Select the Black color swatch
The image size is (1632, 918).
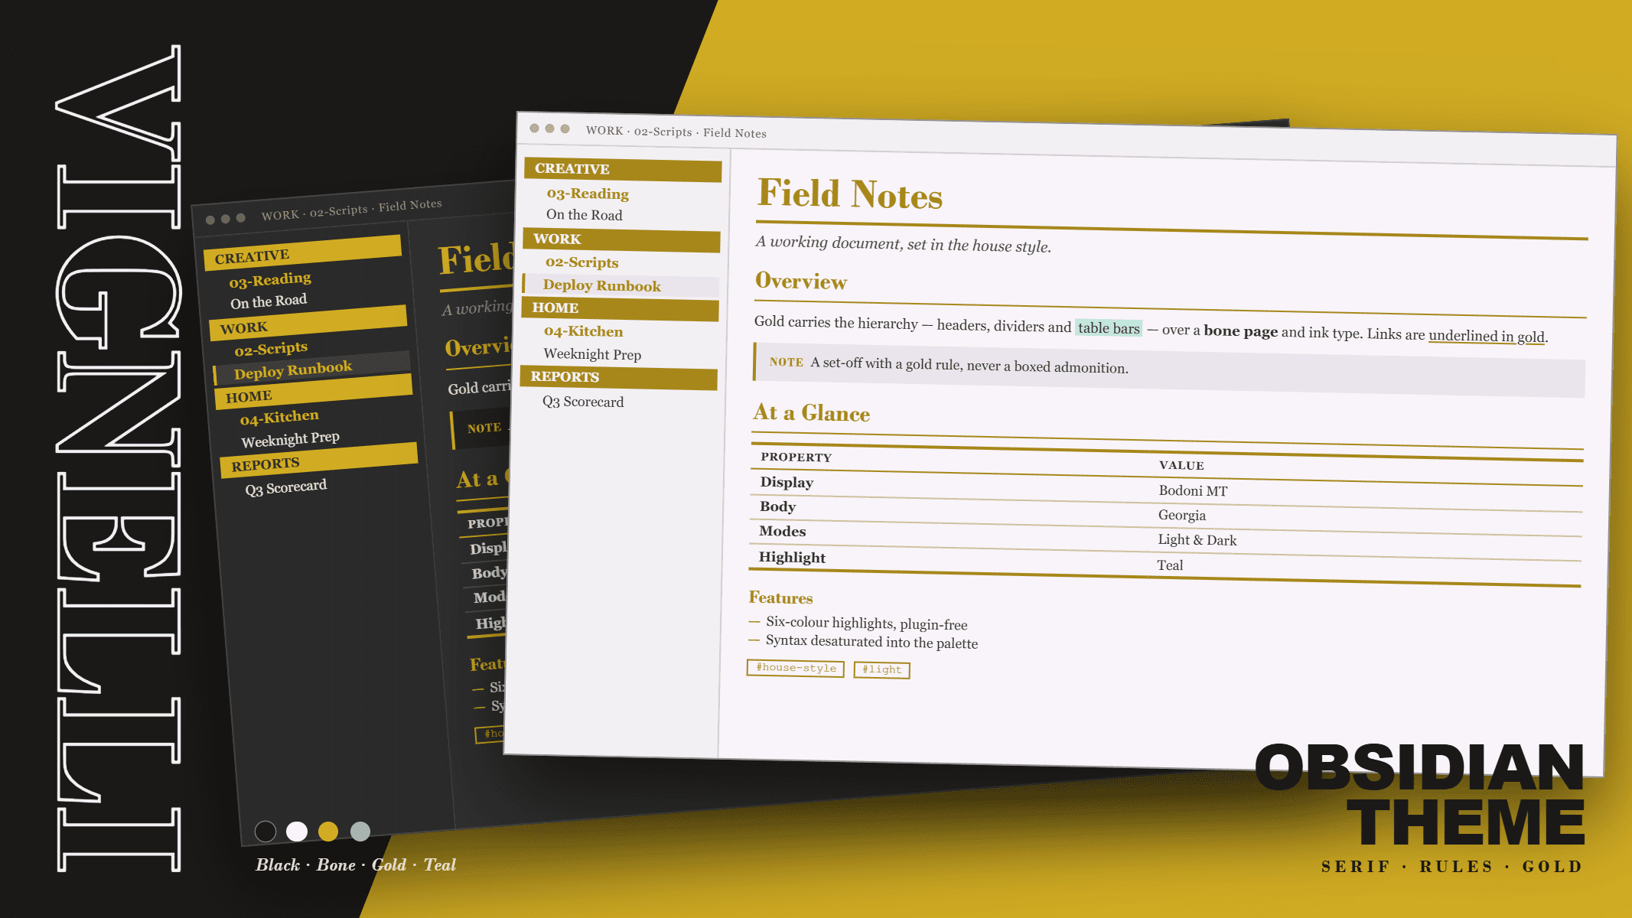click(x=265, y=831)
